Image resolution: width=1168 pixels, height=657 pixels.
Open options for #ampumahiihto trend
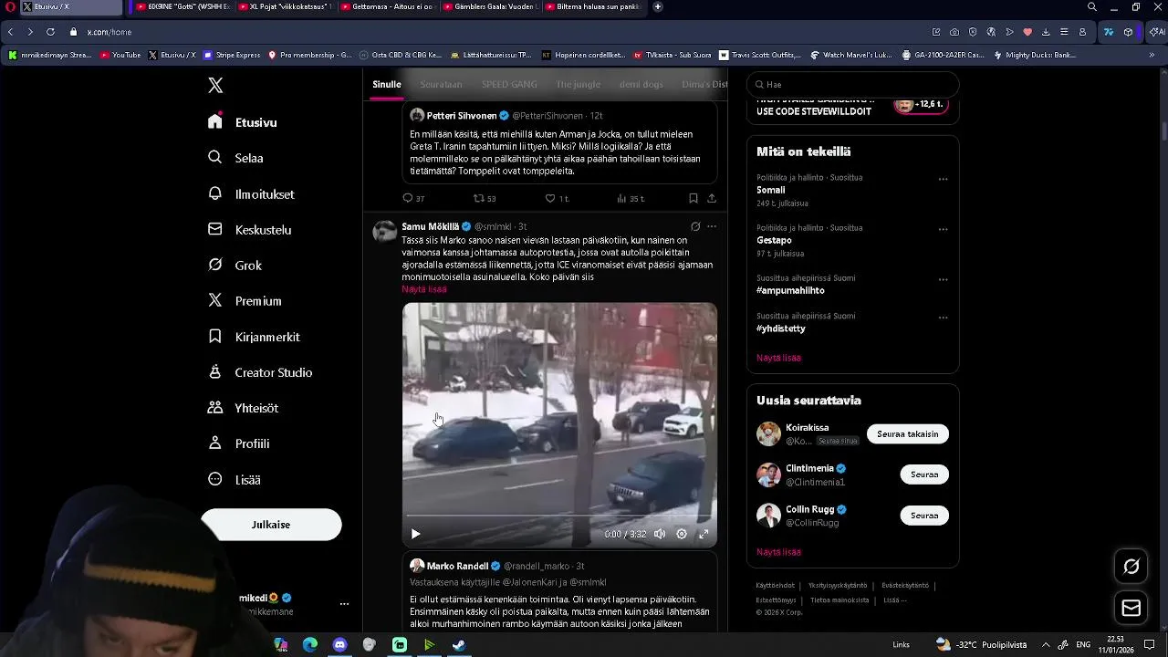944,279
